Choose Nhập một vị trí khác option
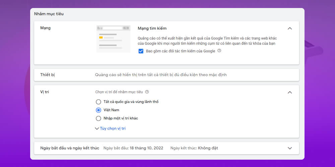335x167 pixels. pyautogui.click(x=98, y=118)
